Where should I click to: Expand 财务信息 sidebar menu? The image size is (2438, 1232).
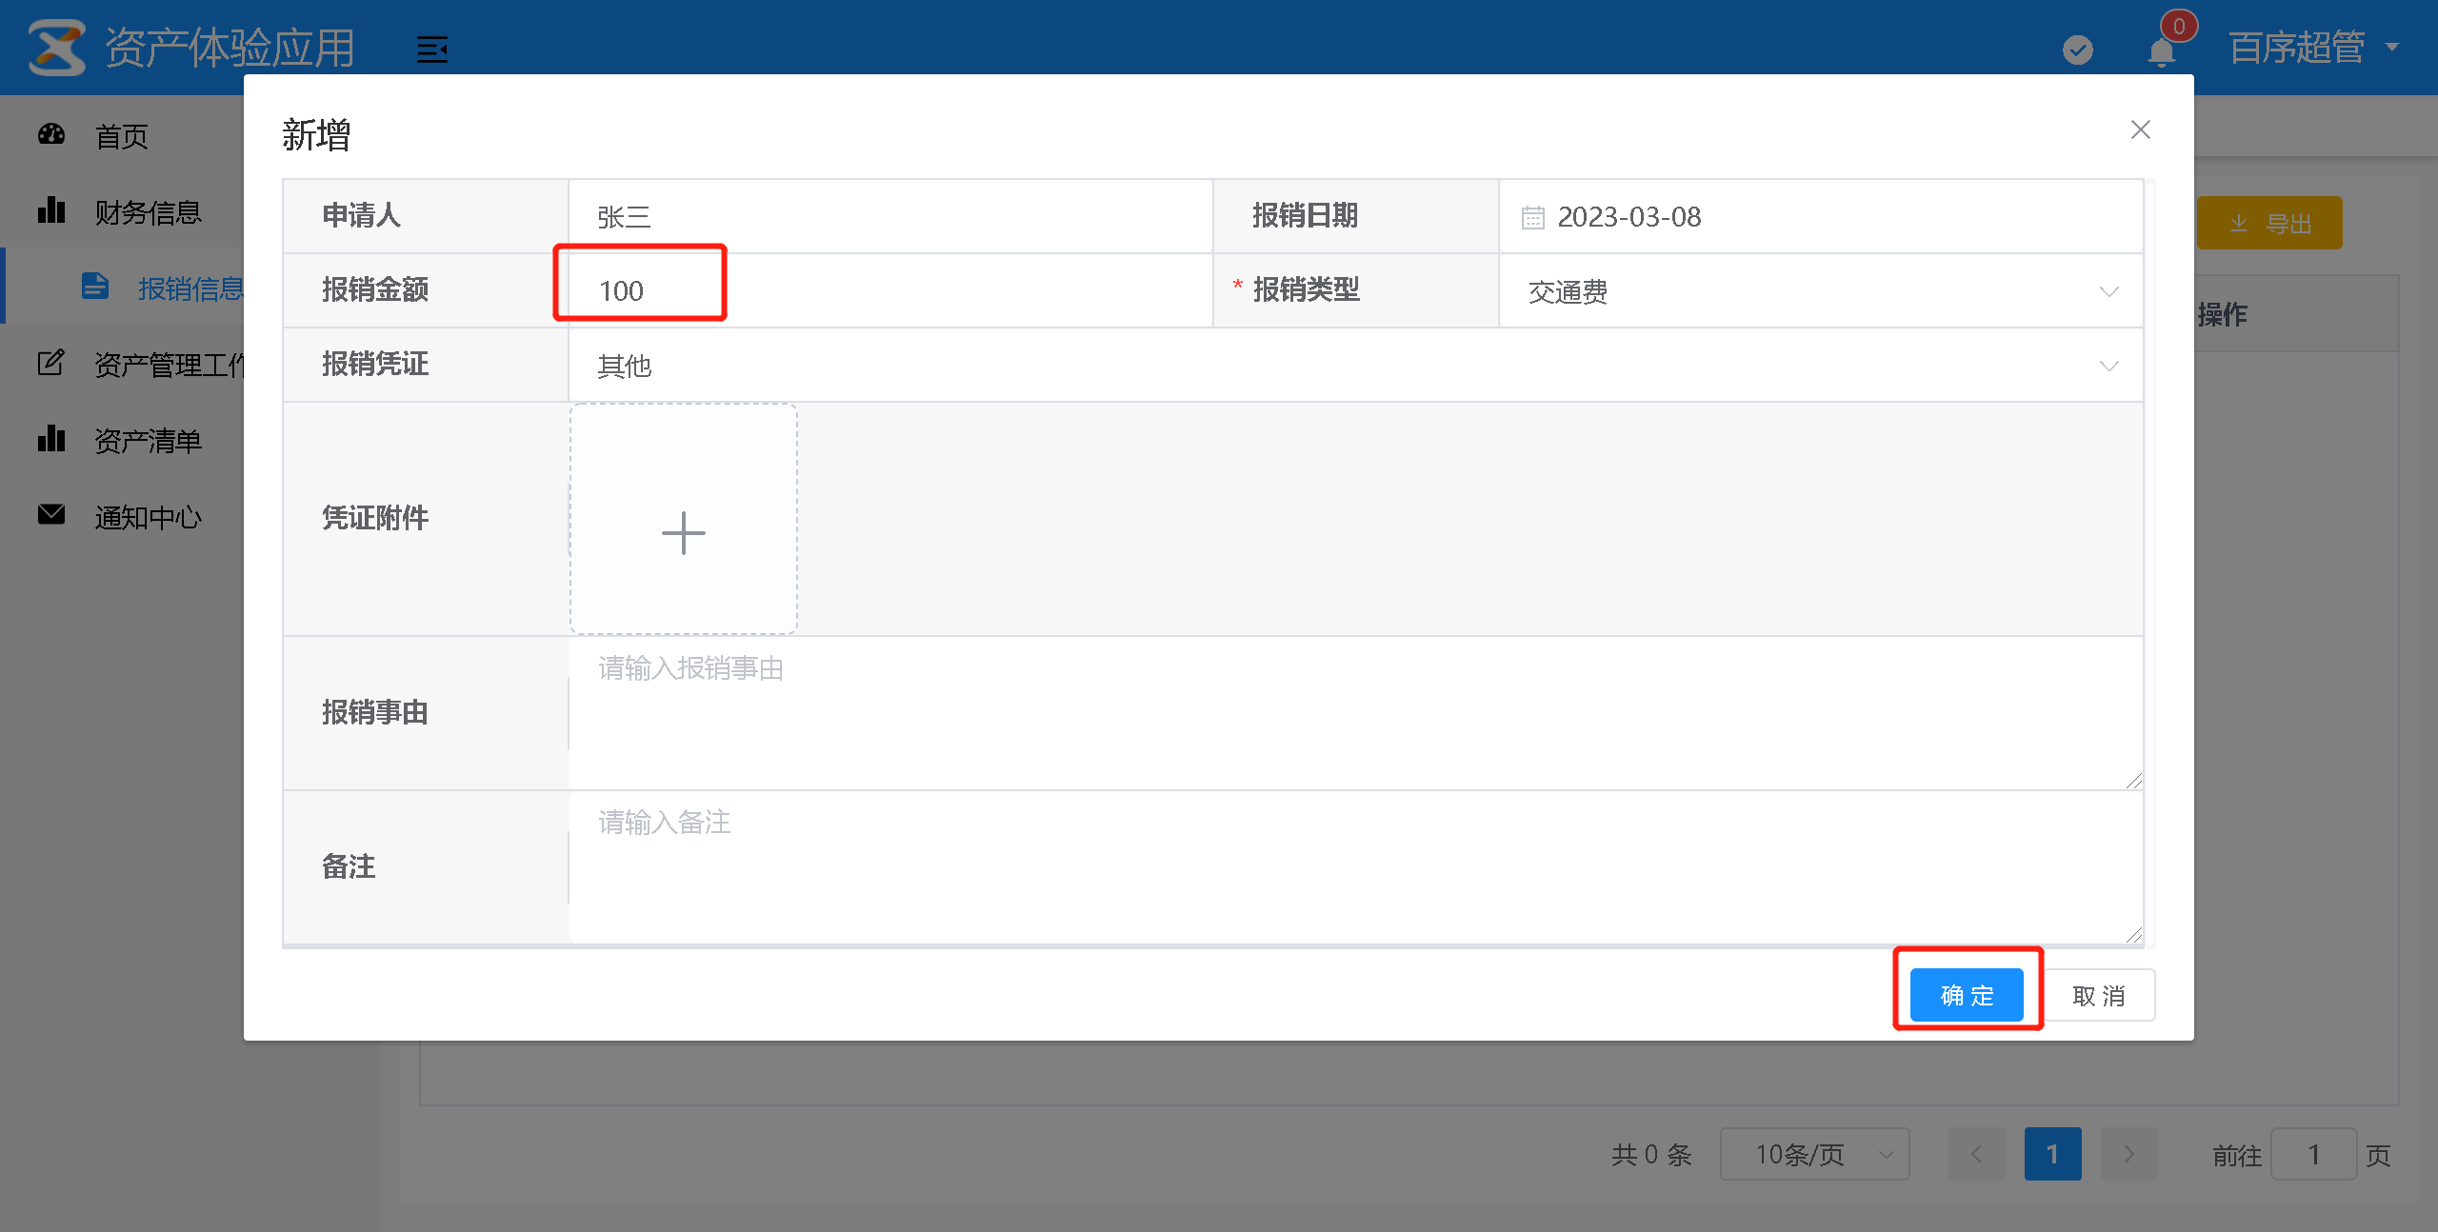(x=122, y=211)
